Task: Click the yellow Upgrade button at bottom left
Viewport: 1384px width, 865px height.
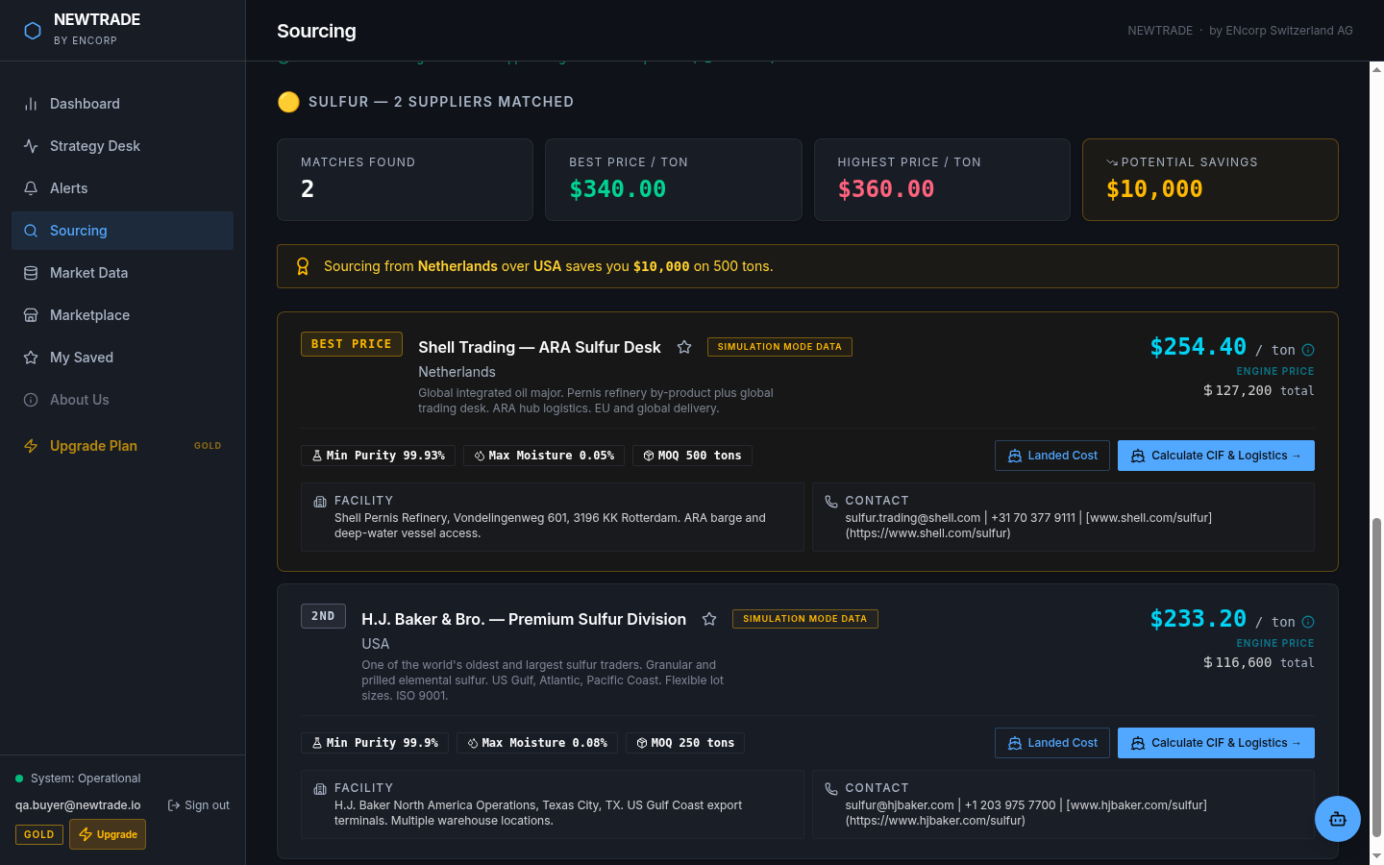Action: pos(108,834)
